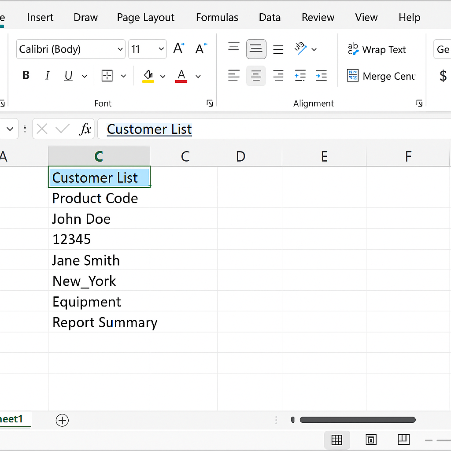Toggle Middle Align button

point(256,49)
